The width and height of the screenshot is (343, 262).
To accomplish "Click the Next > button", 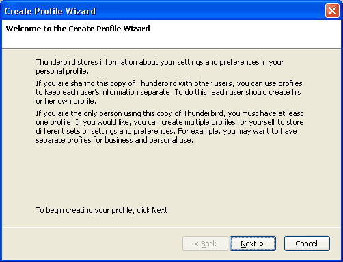I will coord(253,244).
